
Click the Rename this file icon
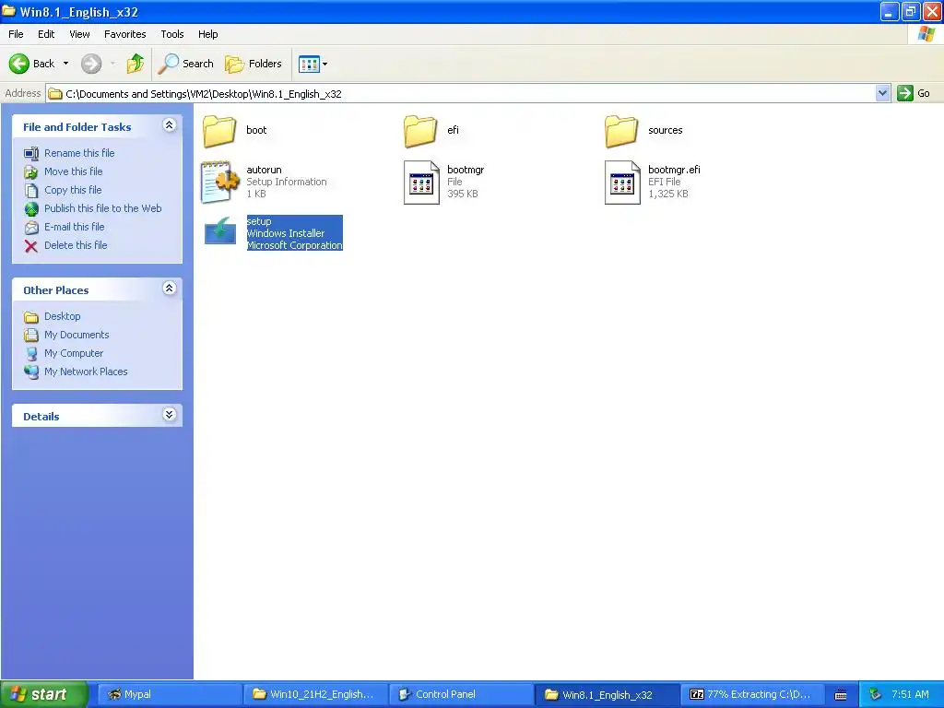[31, 154]
